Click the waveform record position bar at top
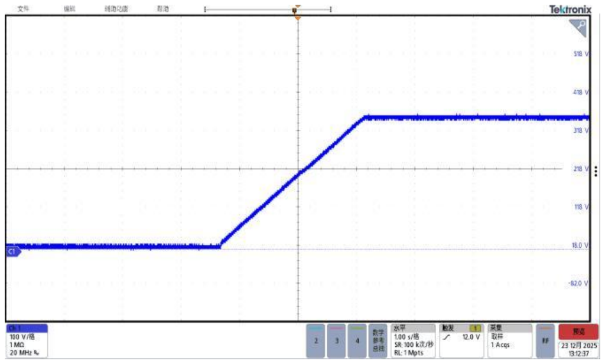This screenshot has height=364, width=605. 268,9
